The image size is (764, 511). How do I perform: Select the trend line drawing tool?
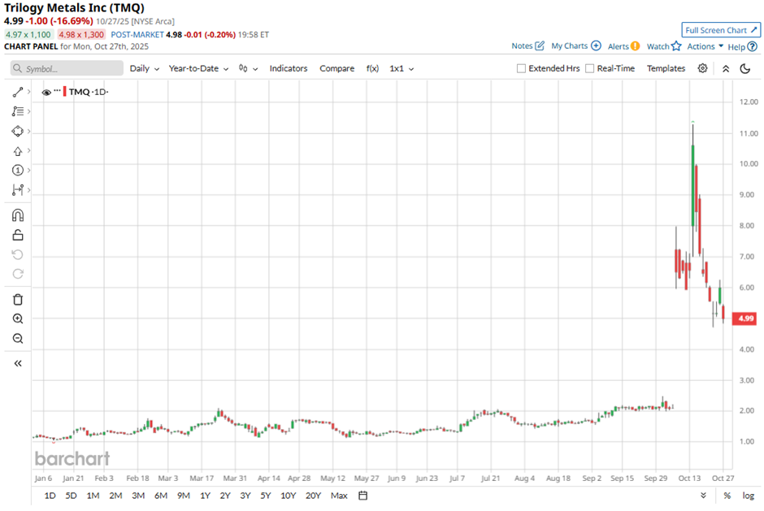point(18,92)
